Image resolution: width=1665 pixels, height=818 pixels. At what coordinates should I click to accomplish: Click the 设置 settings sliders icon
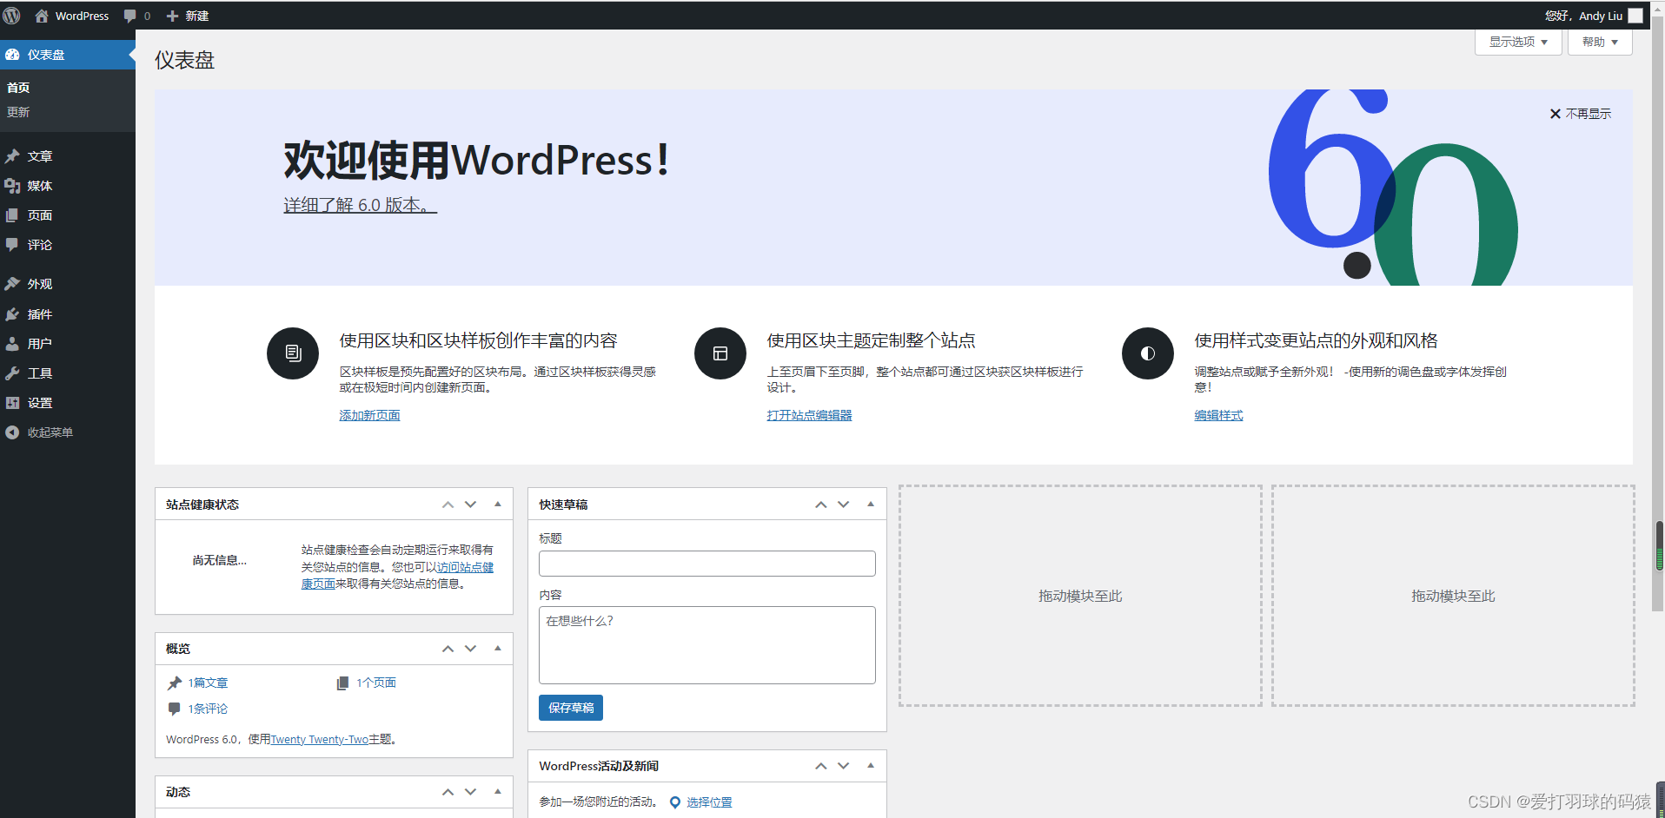[x=12, y=403]
